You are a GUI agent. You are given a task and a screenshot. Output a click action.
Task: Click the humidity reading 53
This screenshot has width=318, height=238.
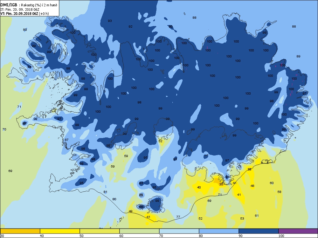pos(242,219)
